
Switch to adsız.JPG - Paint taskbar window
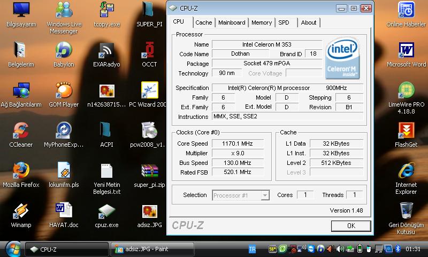[144, 249]
